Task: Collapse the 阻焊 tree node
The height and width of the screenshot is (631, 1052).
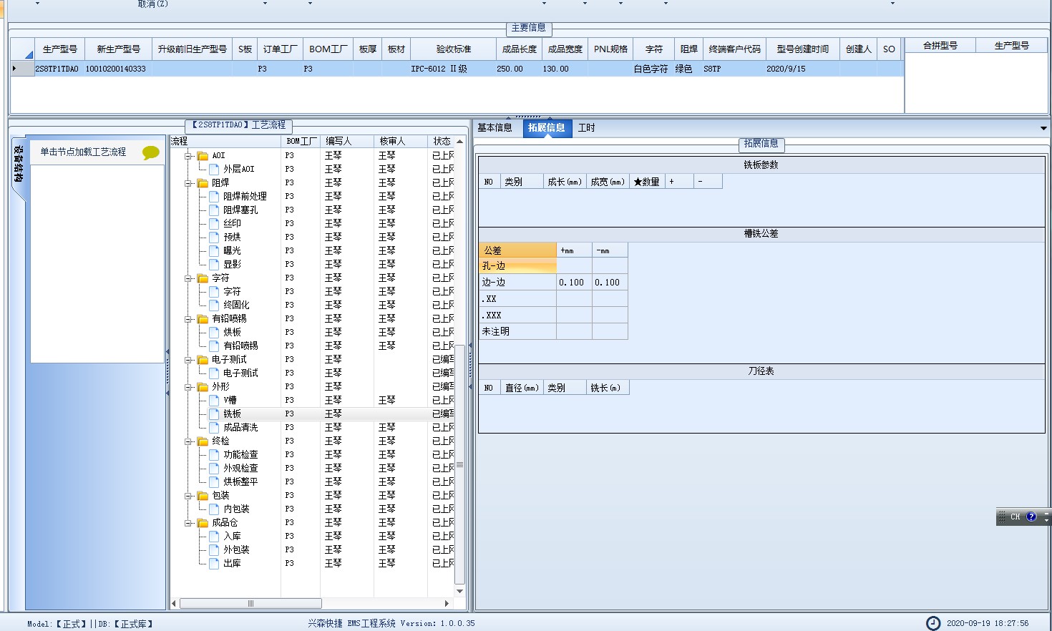Action: (x=189, y=182)
